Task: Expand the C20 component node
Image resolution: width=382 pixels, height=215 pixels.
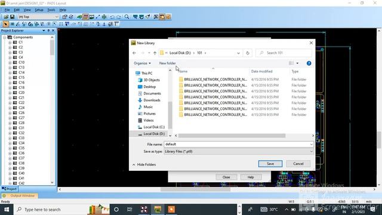Action: [10, 93]
